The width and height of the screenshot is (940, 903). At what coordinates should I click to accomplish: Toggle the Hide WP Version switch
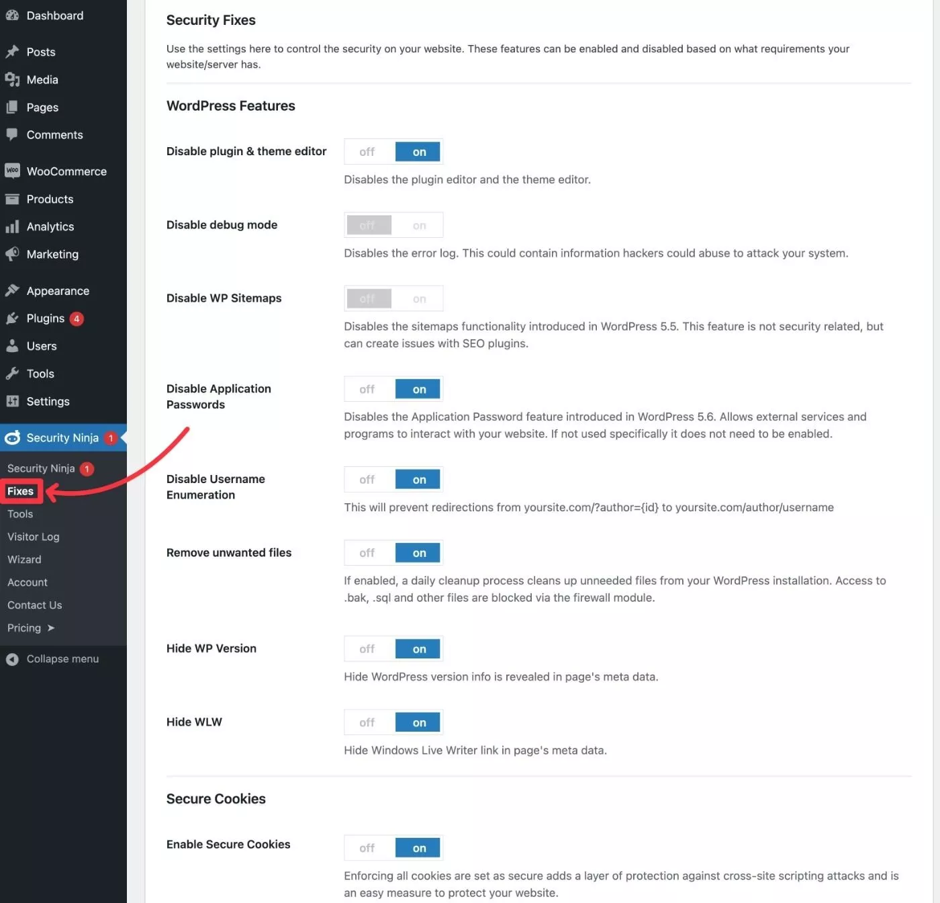click(x=393, y=648)
